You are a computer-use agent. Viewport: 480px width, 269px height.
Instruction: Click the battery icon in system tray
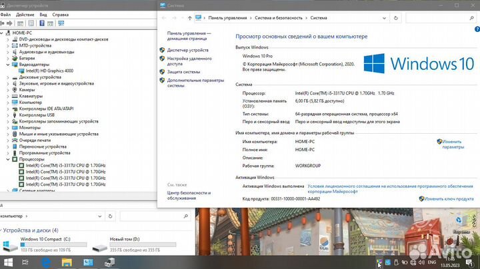(405, 262)
